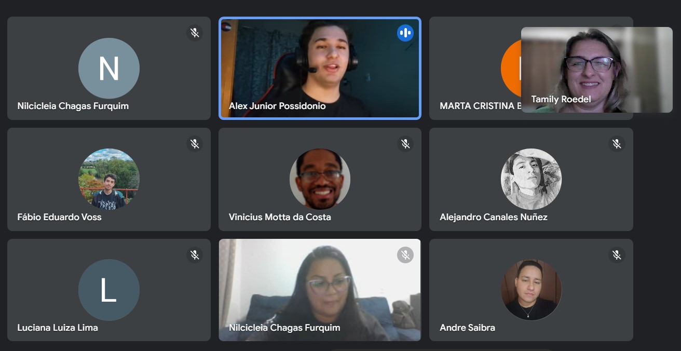The height and width of the screenshot is (351, 681).
Task: Click the muted mic icon on Nilcicleia's video tile
Action: pyautogui.click(x=405, y=254)
